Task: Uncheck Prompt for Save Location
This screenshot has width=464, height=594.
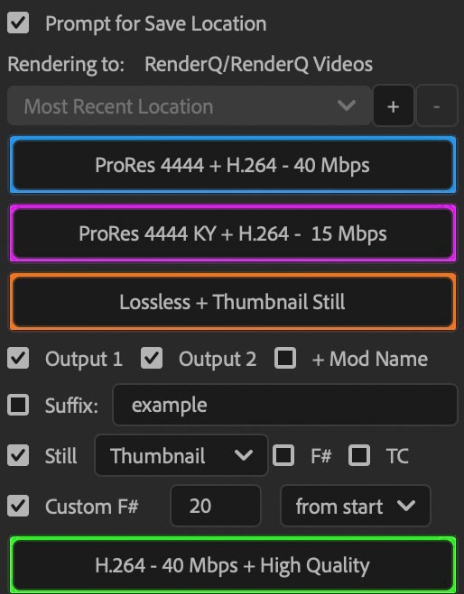Action: coord(18,23)
